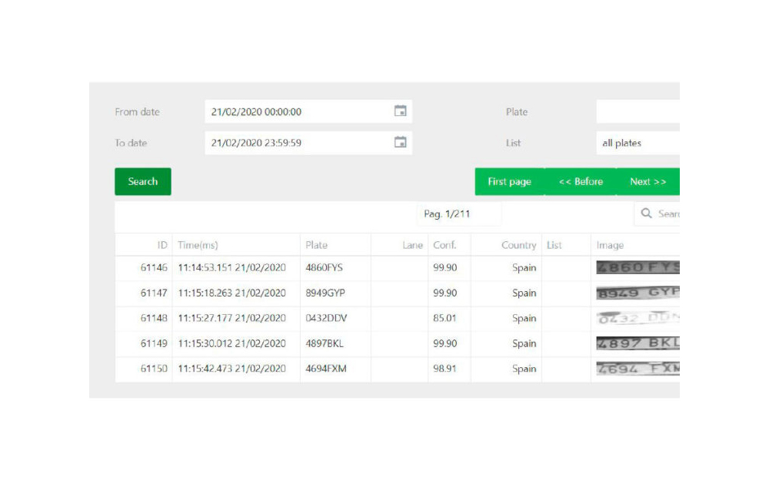Screen dimensions: 769x480
Task: Click the 'Next >>' pagination button
Action: point(647,182)
